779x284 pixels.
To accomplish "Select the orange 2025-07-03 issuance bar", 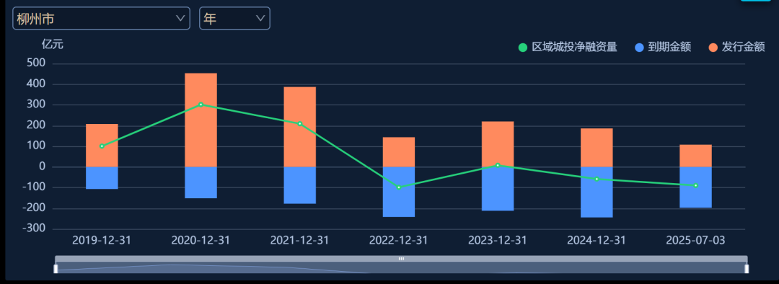I will 695,156.
